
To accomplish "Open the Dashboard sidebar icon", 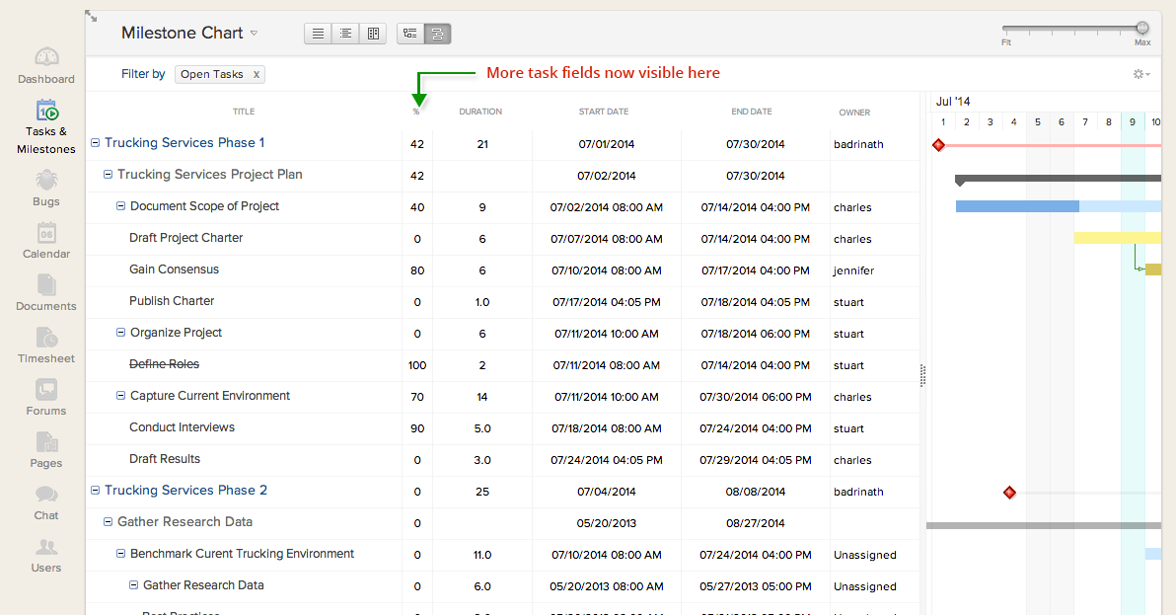I will [46, 57].
